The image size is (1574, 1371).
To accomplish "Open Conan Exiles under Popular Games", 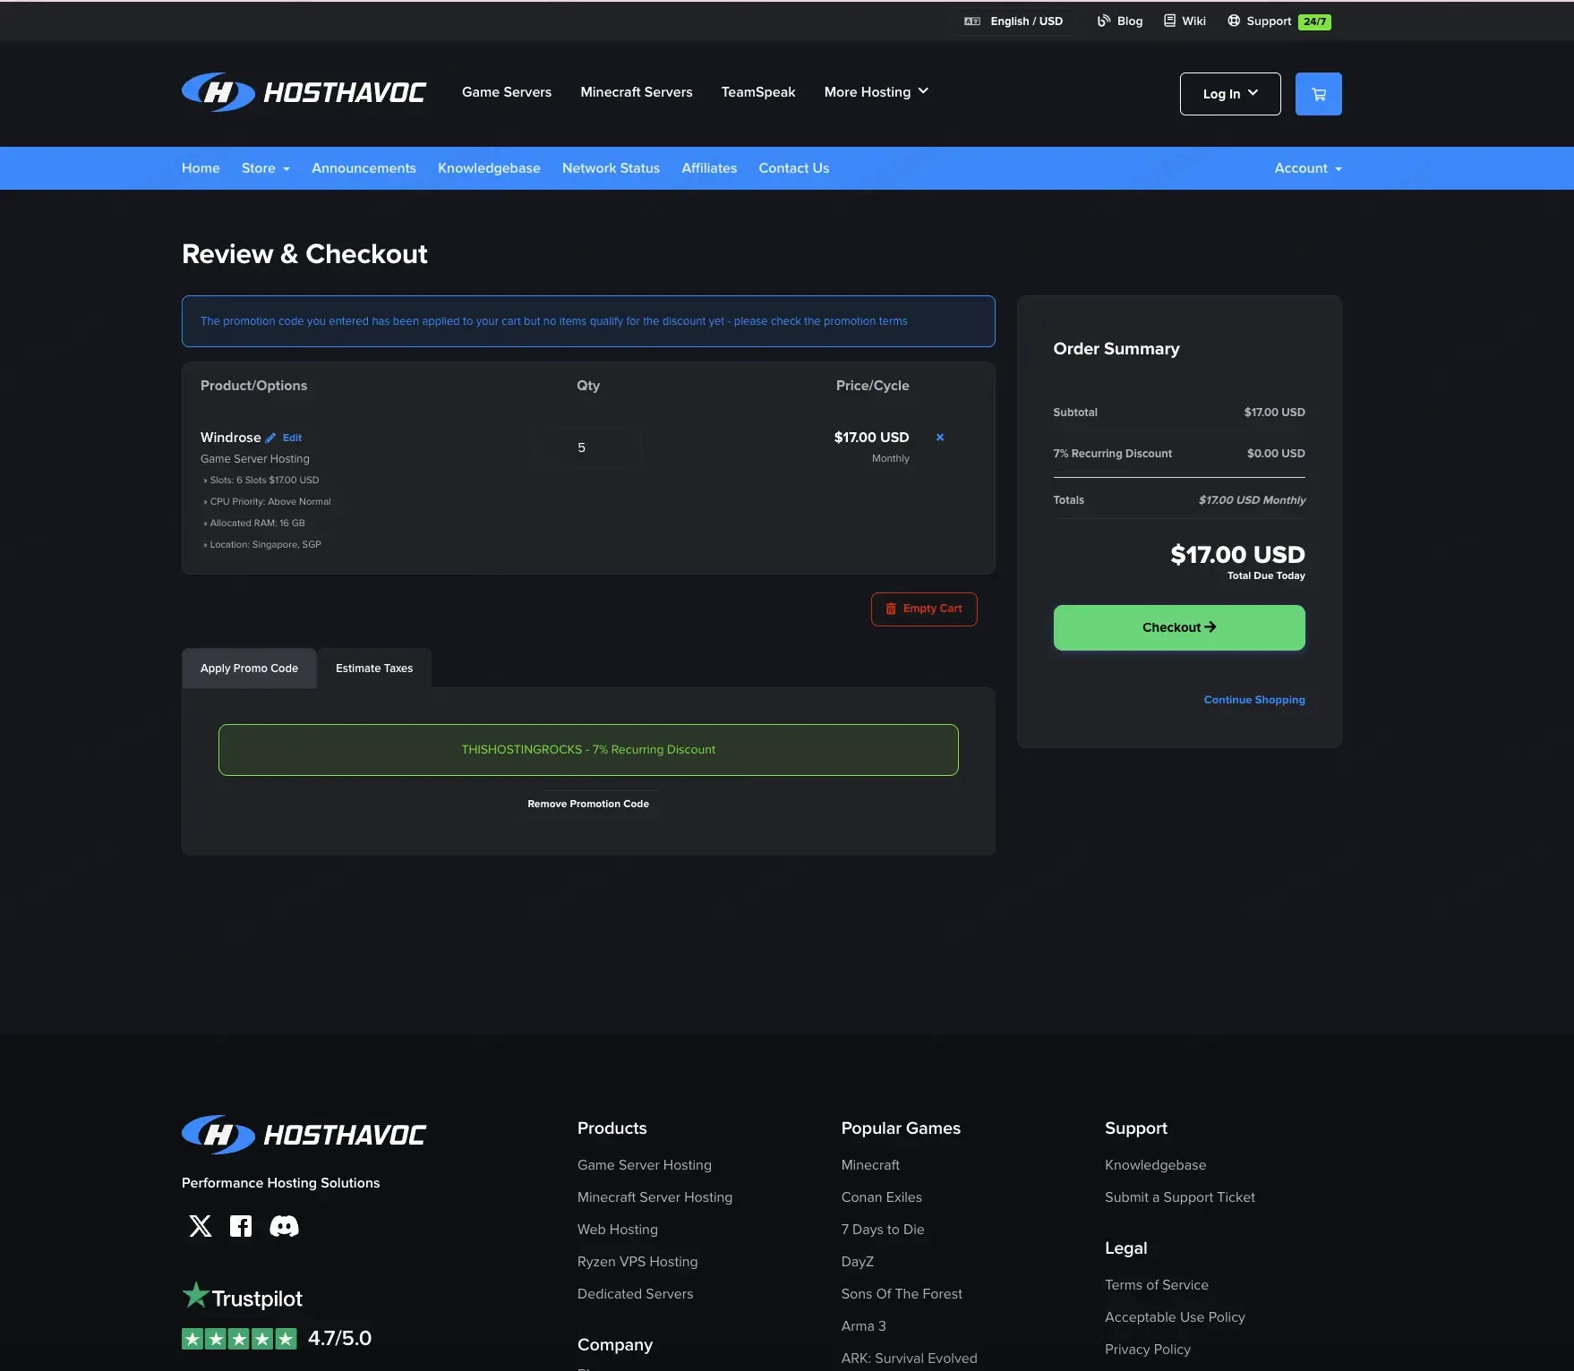I will pyautogui.click(x=882, y=1197).
